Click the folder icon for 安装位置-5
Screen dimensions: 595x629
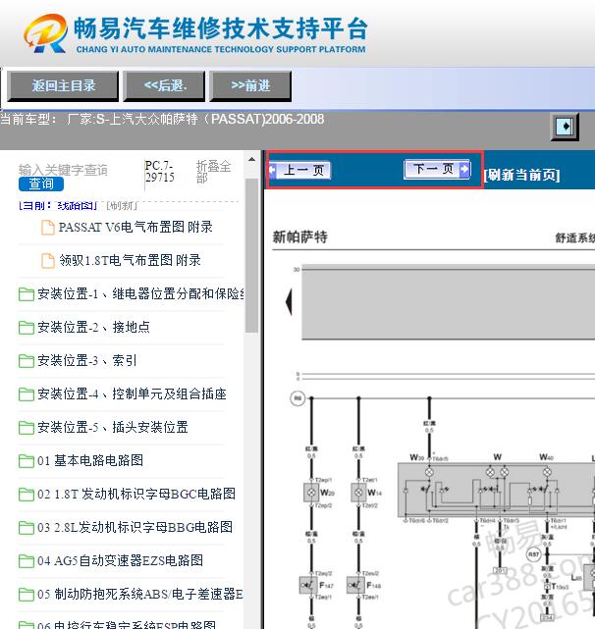coord(27,428)
